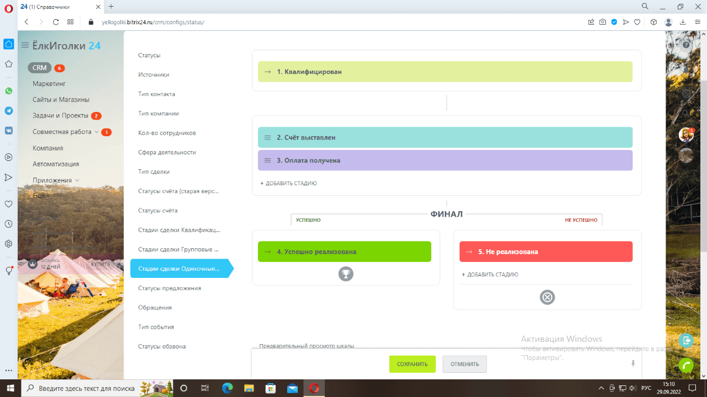Expand Совместная работа submenu

[97, 132]
